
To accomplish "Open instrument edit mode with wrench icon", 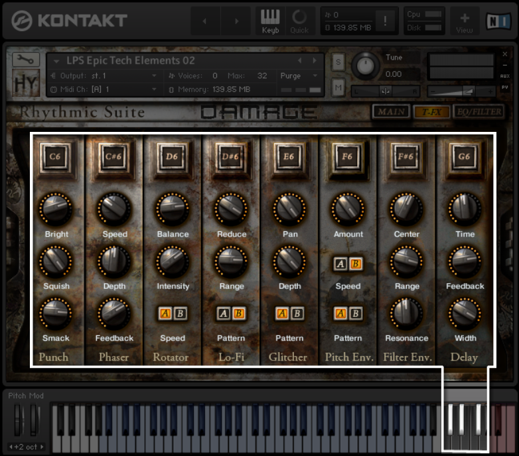I will tap(25, 60).
